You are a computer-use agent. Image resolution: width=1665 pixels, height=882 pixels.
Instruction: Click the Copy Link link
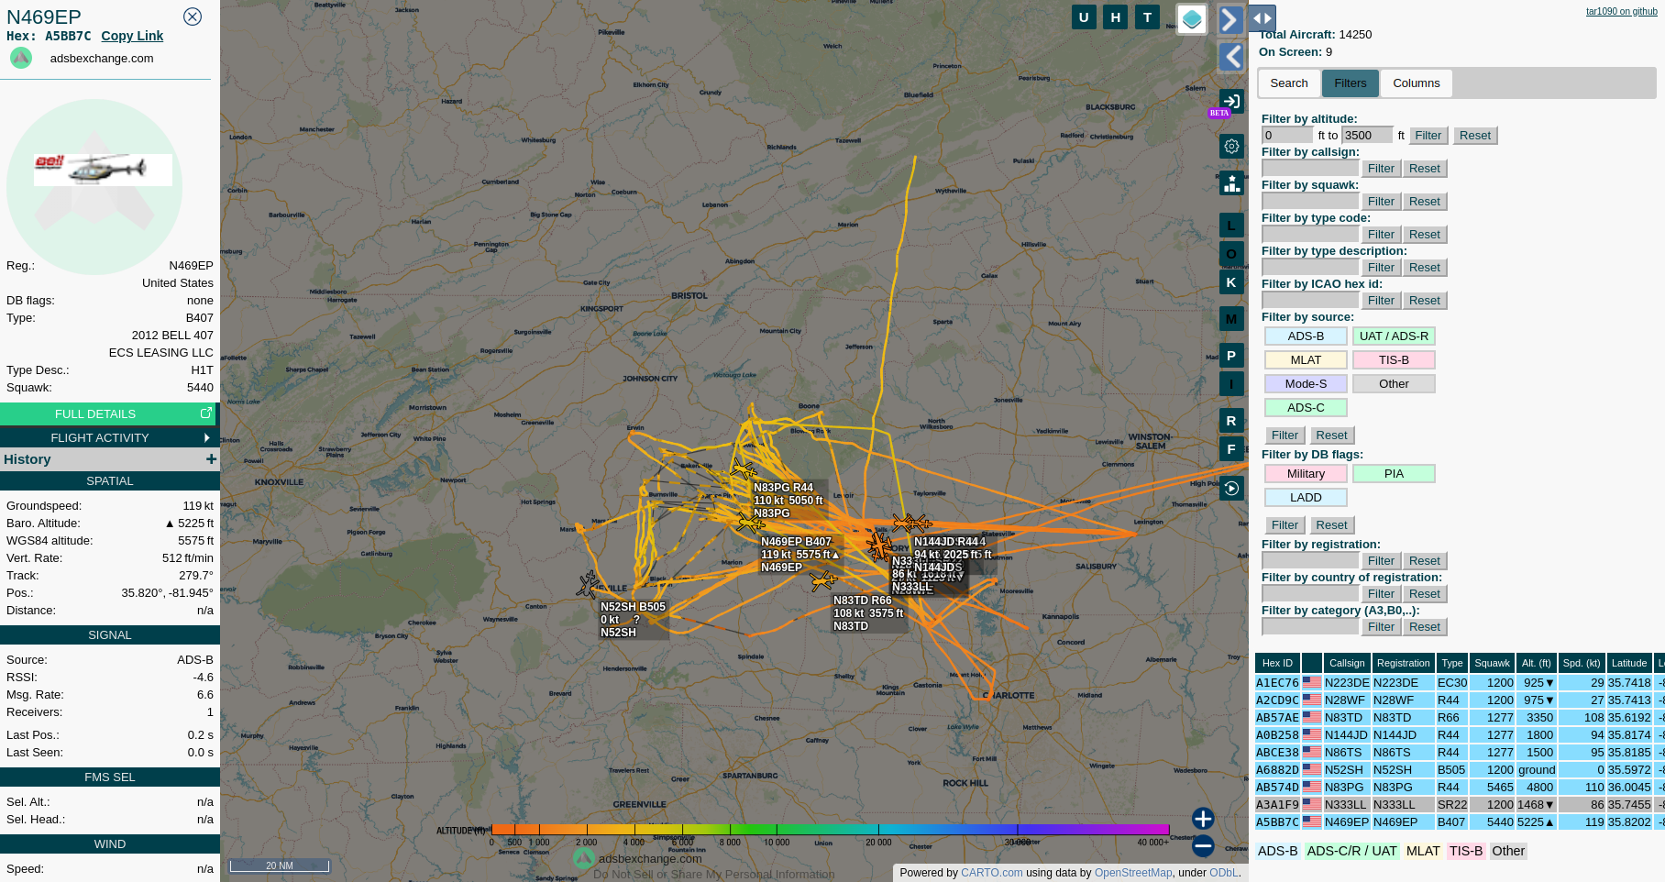tap(132, 36)
